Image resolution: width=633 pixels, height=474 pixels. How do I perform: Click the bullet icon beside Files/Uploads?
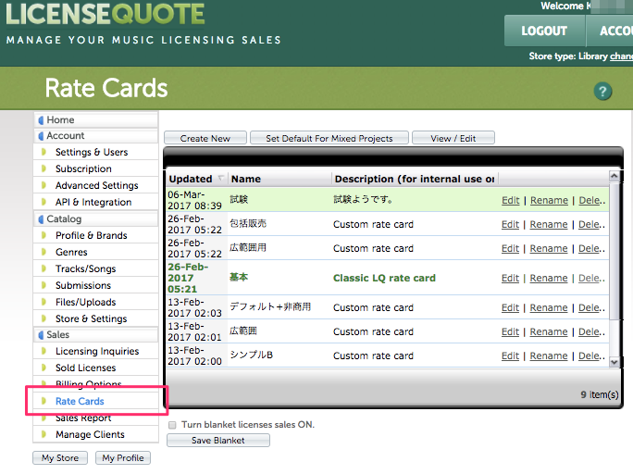click(x=43, y=303)
